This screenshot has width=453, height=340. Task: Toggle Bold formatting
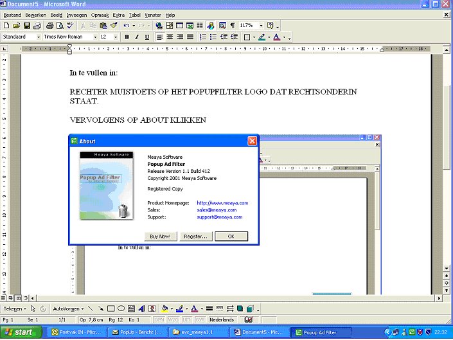[127, 37]
